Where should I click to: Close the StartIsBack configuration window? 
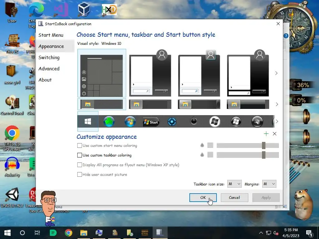tap(278, 24)
